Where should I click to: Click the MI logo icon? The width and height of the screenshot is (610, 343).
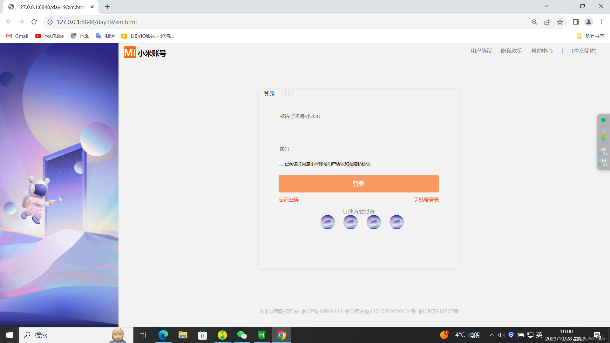pyautogui.click(x=130, y=52)
